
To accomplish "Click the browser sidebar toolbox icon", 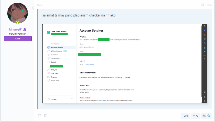I will [204, 35].
